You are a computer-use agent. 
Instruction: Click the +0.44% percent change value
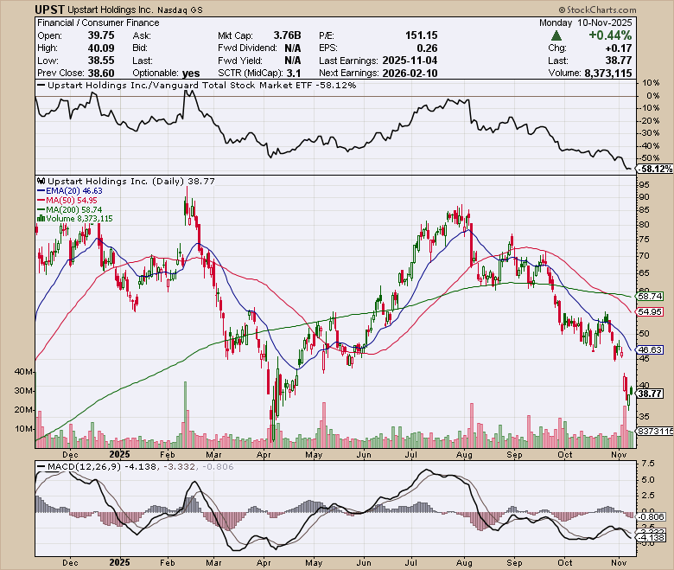coord(610,35)
